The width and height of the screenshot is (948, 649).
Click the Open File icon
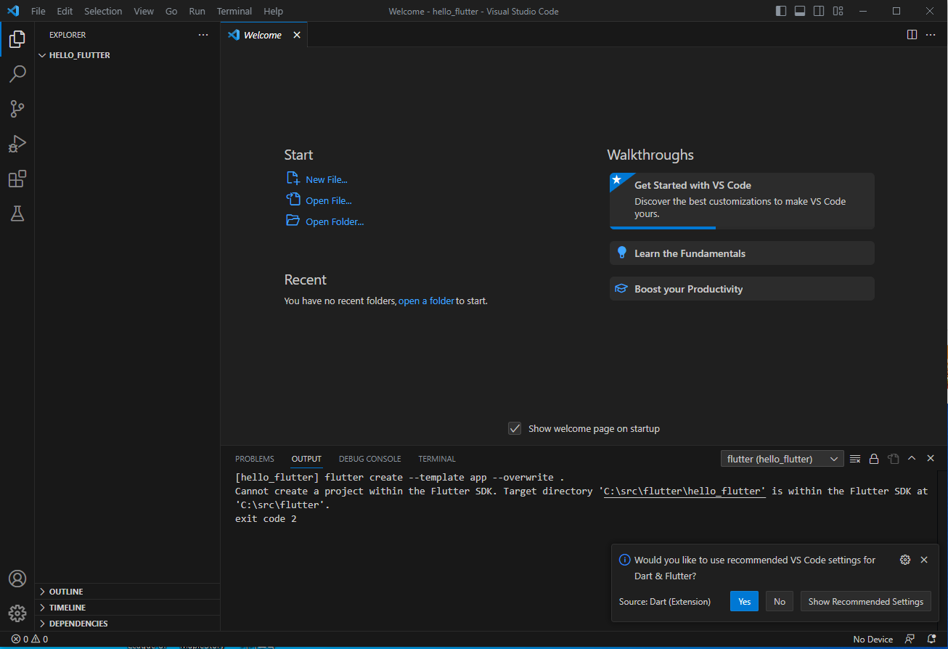(x=293, y=200)
